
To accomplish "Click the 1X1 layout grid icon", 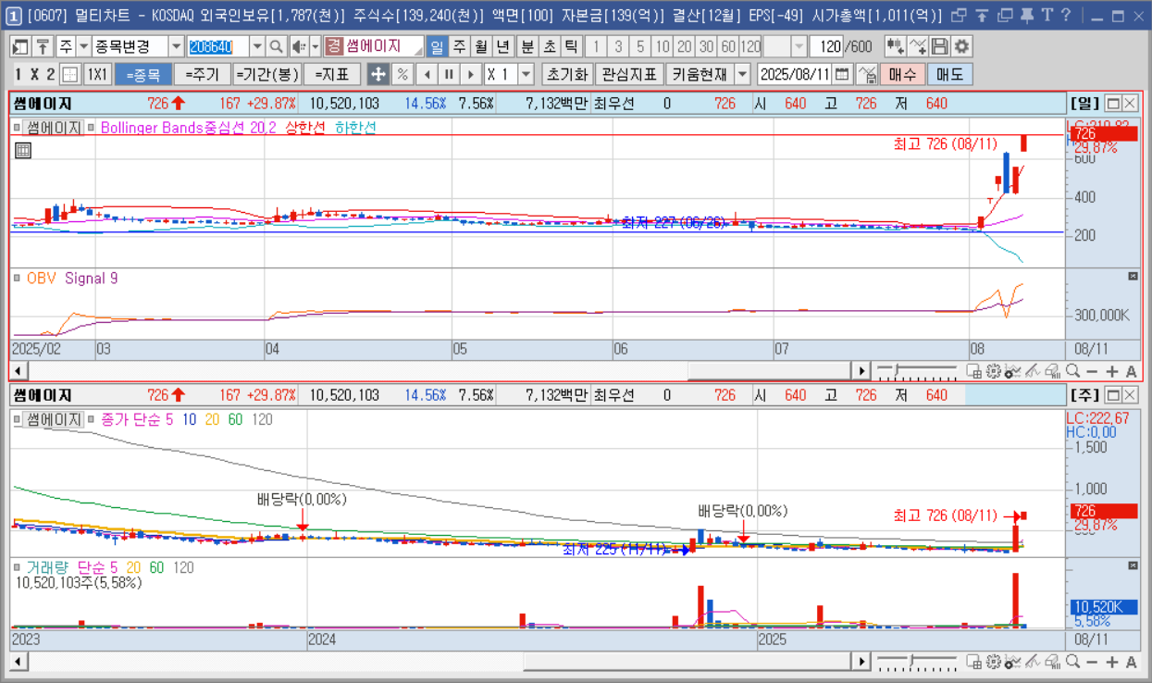I will coord(96,74).
